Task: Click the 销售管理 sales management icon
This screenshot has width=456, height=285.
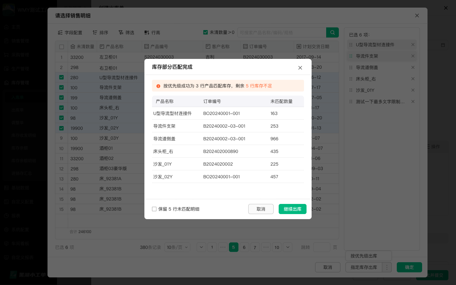Action: pyautogui.click(x=7, y=41)
